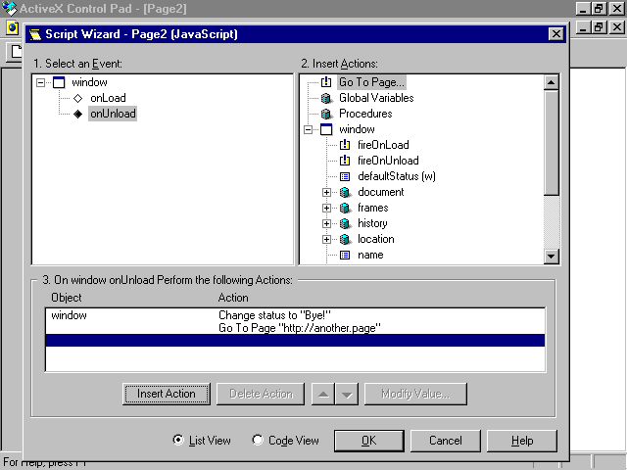Click the Insert Action button

166,394
